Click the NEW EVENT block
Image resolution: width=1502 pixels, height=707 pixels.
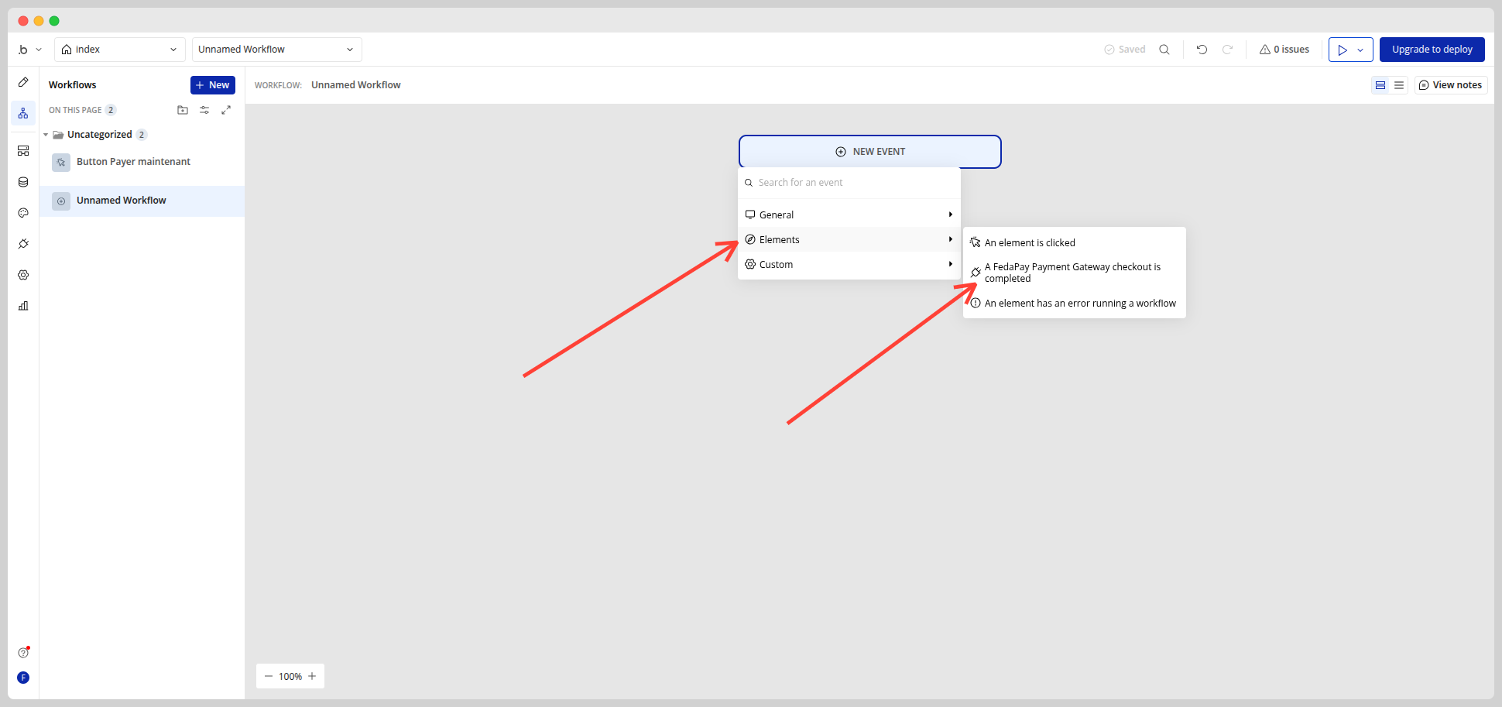click(870, 152)
